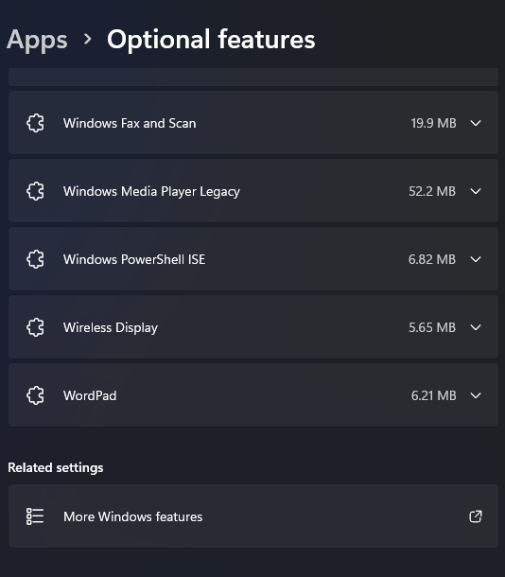The image size is (505, 577).
Task: Click the More Windows features list icon
Action: tap(35, 516)
